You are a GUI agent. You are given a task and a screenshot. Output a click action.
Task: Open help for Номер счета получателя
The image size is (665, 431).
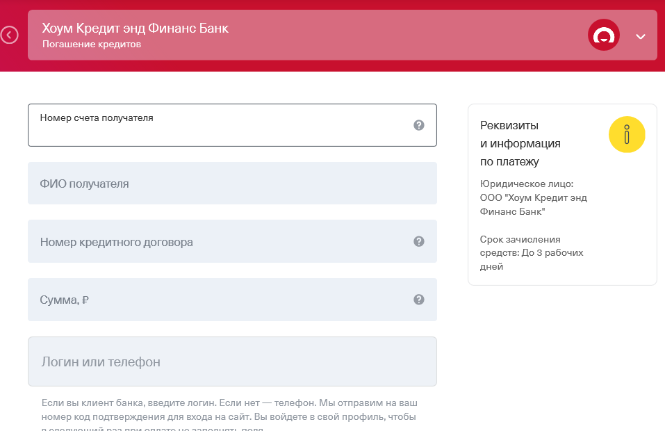418,125
